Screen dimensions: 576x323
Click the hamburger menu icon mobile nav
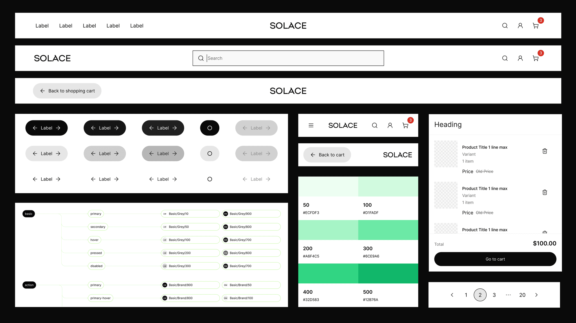[311, 125]
